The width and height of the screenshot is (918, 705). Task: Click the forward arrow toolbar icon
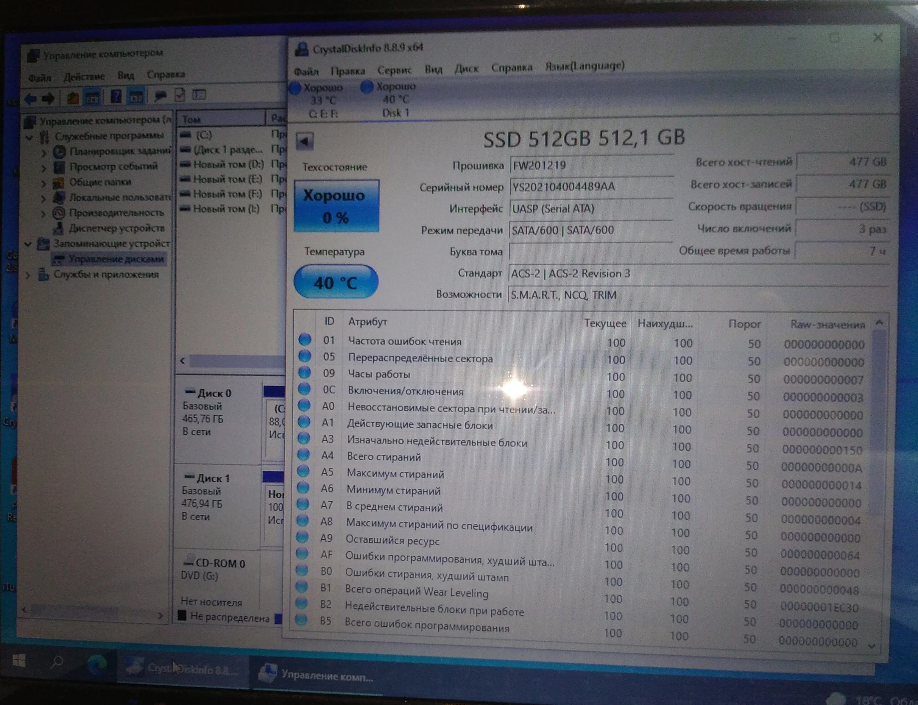click(48, 99)
